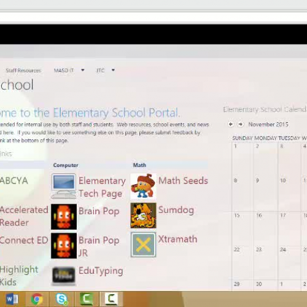Screen dimensions: 307x307
Task: Click the Sumdog cartoon icon
Action: 143,216
